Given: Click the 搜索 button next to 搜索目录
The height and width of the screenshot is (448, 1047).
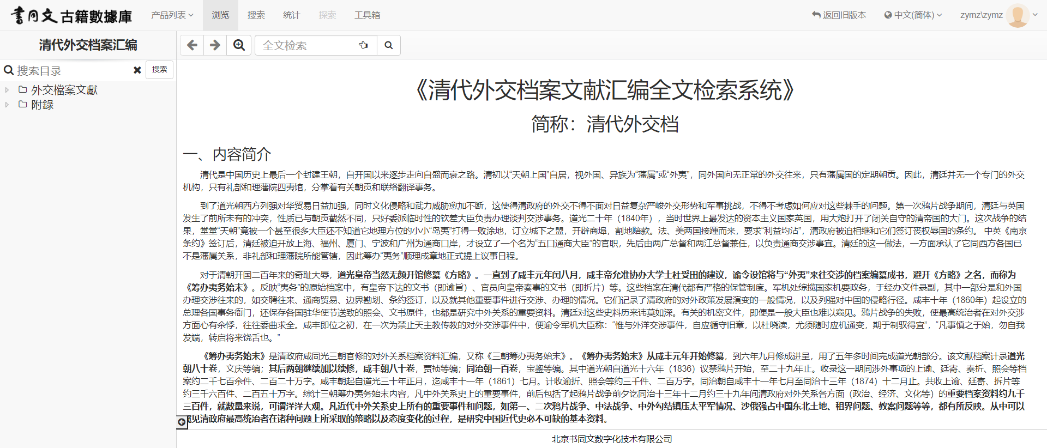Looking at the screenshot, I should click(x=159, y=70).
